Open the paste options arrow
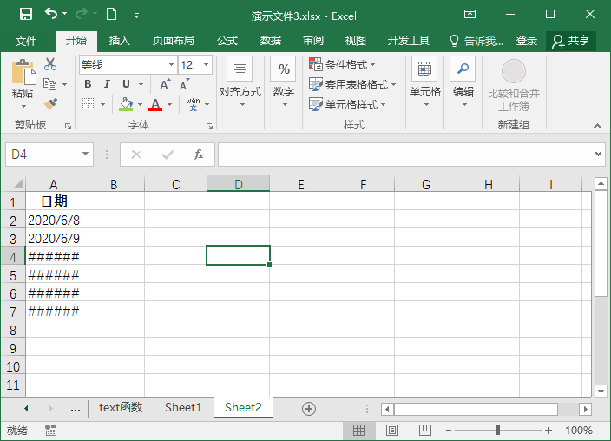Screen dimensions: 611x441 (23, 106)
